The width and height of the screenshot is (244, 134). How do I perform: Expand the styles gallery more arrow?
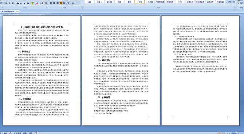(x=227, y=3)
